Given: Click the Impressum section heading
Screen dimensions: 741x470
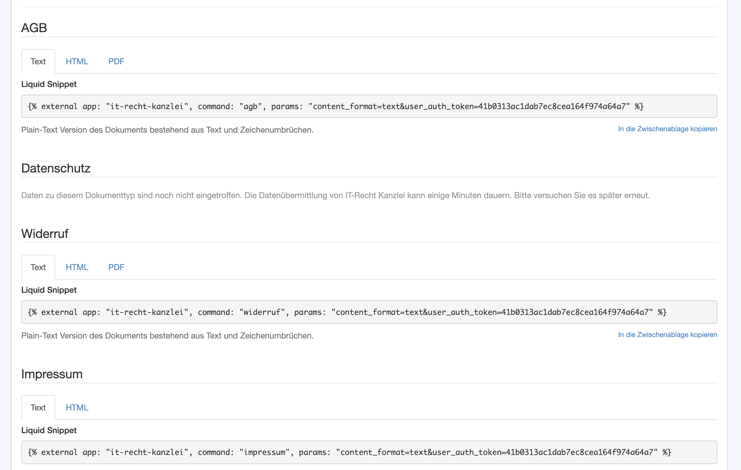Looking at the screenshot, I should pos(52,374).
